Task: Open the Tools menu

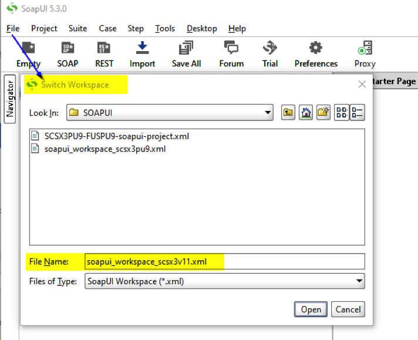Action: coord(165,28)
